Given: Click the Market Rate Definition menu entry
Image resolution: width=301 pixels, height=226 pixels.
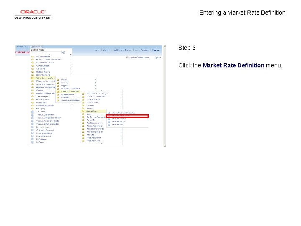Looking at the screenshot, I should point(127,116).
